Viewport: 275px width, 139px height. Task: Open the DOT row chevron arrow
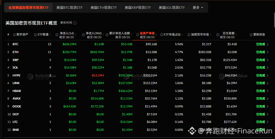(x=268, y=114)
